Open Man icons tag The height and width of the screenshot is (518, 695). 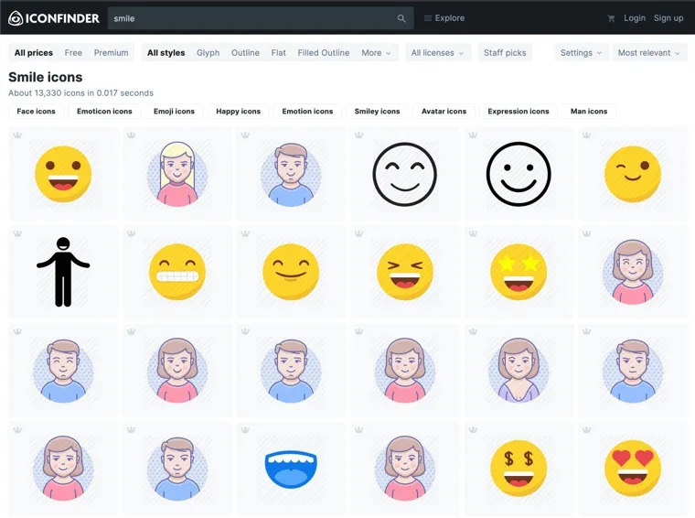(589, 112)
